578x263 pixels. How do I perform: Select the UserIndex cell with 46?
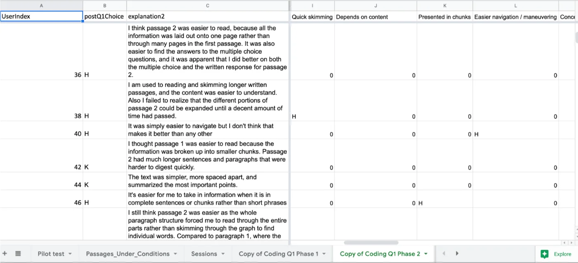41,199
